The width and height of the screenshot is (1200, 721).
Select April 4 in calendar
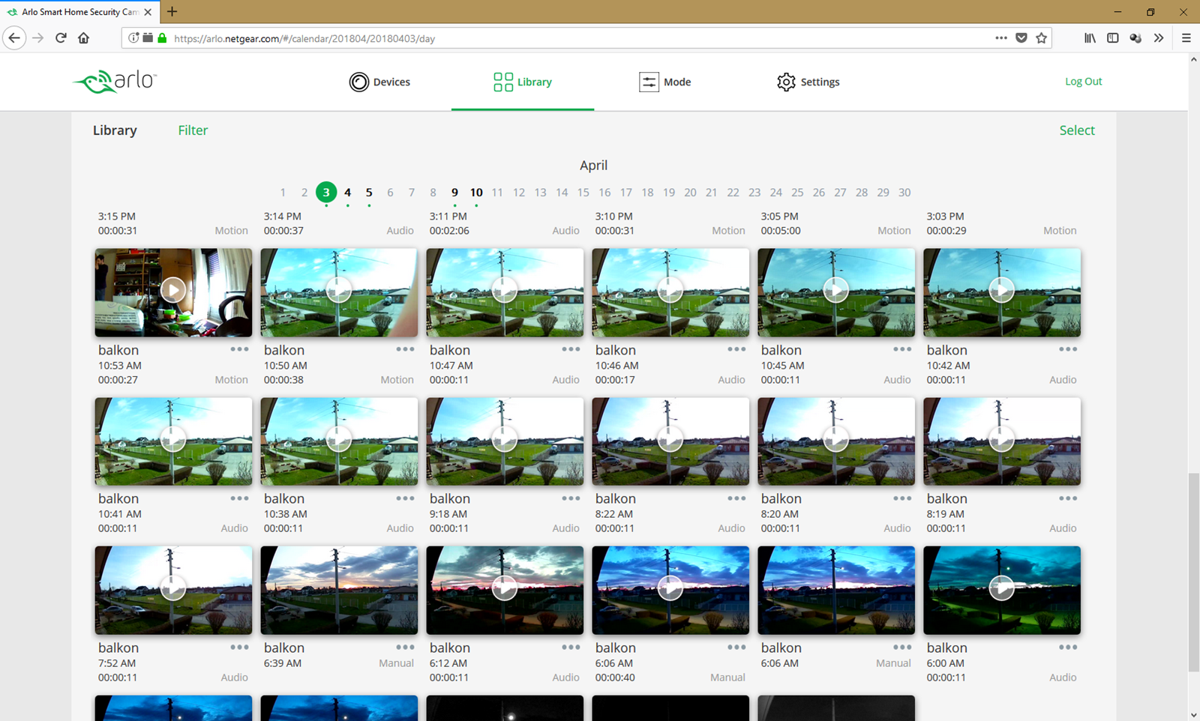(x=347, y=193)
